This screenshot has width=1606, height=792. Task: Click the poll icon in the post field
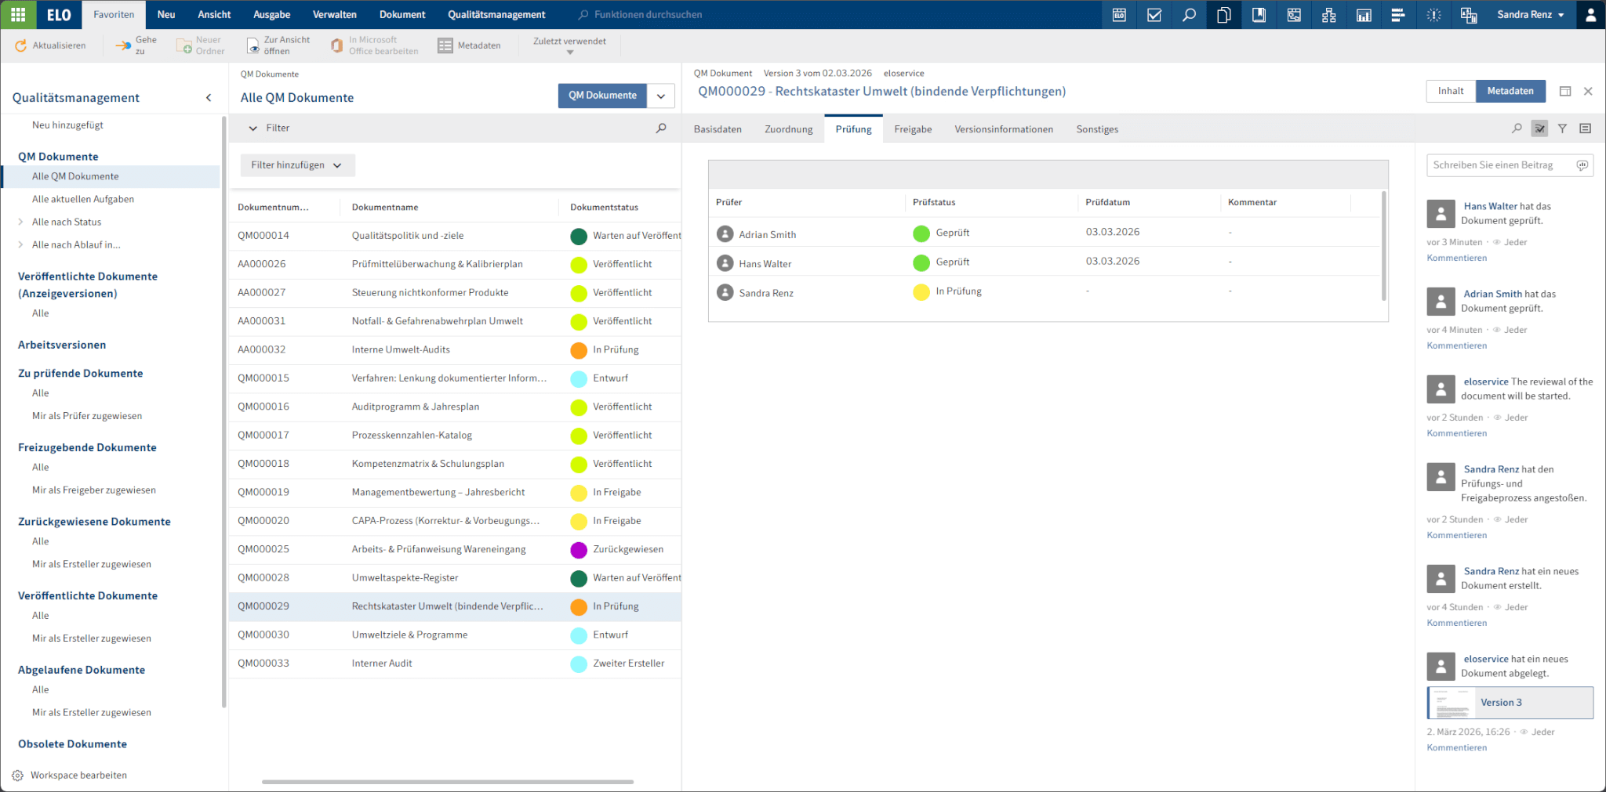[1582, 165]
